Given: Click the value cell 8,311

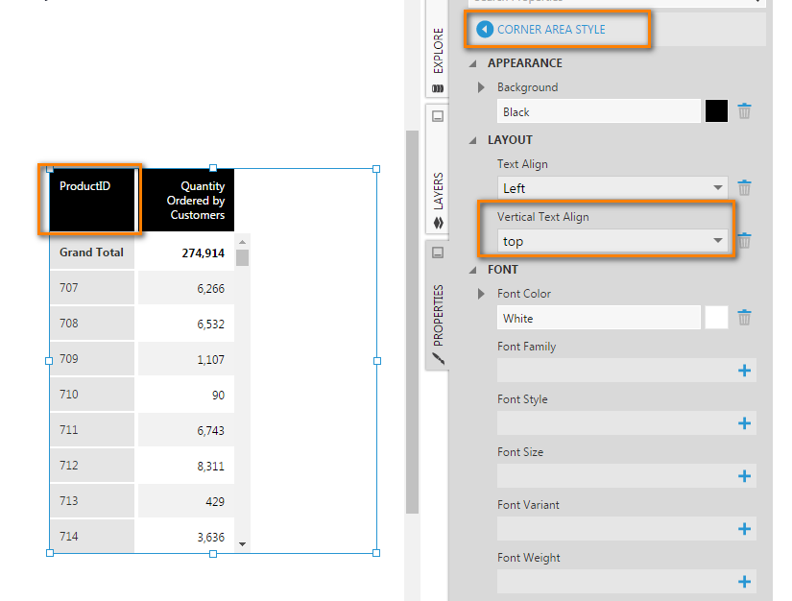Looking at the screenshot, I should [186, 465].
